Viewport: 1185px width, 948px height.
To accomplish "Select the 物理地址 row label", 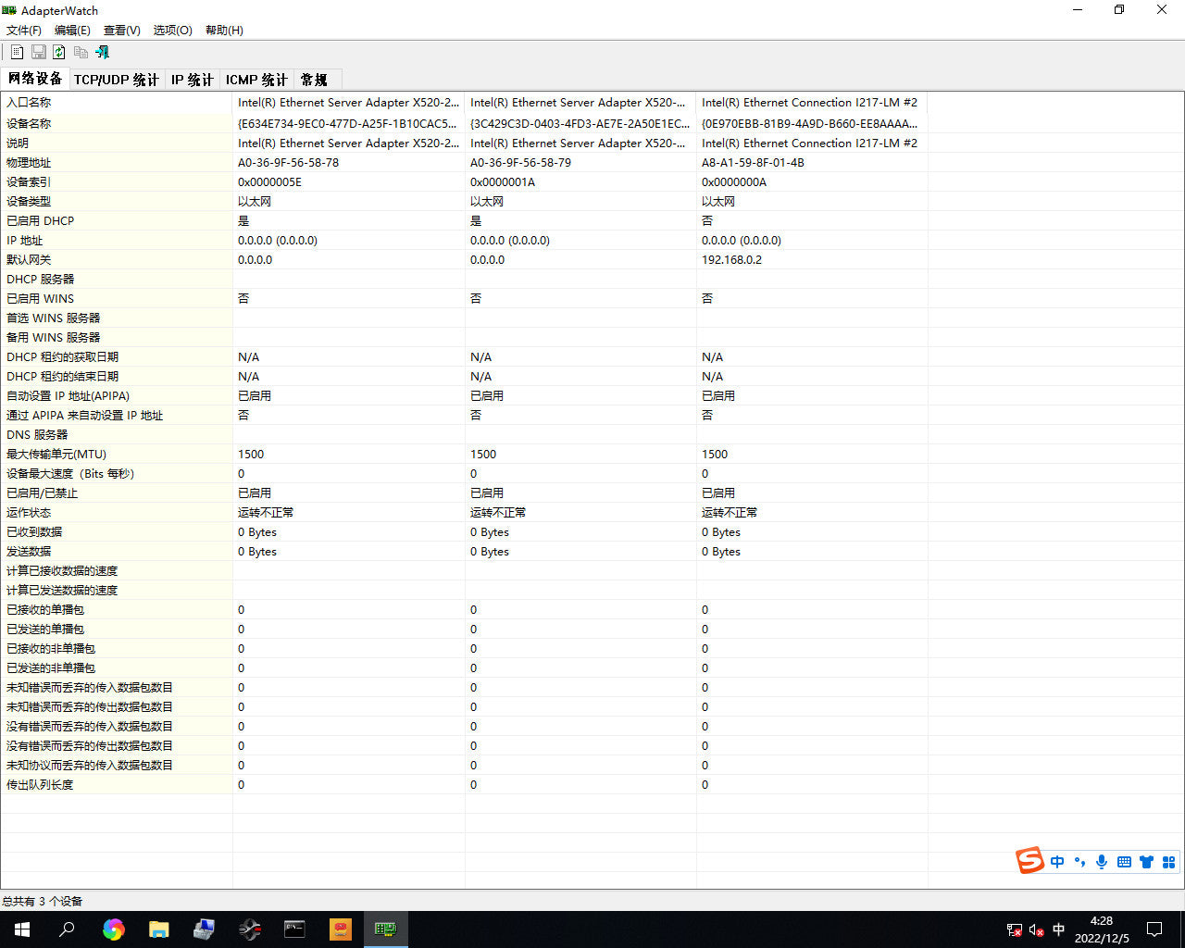I will [x=29, y=162].
